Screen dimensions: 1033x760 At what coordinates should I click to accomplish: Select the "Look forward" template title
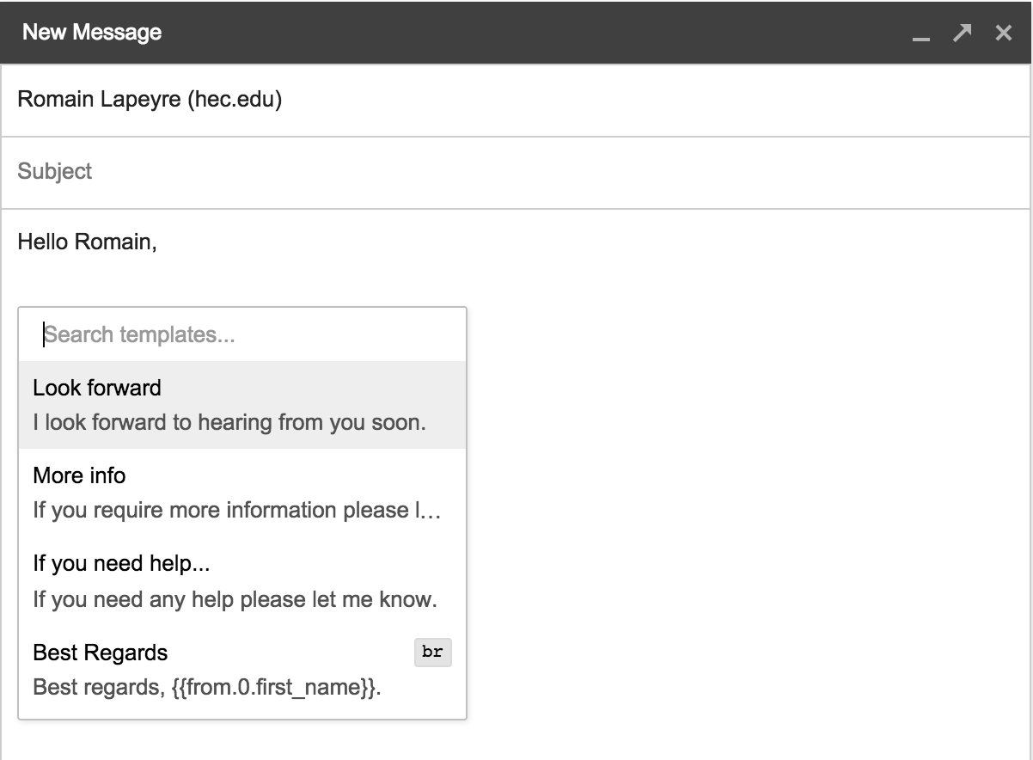tap(97, 388)
